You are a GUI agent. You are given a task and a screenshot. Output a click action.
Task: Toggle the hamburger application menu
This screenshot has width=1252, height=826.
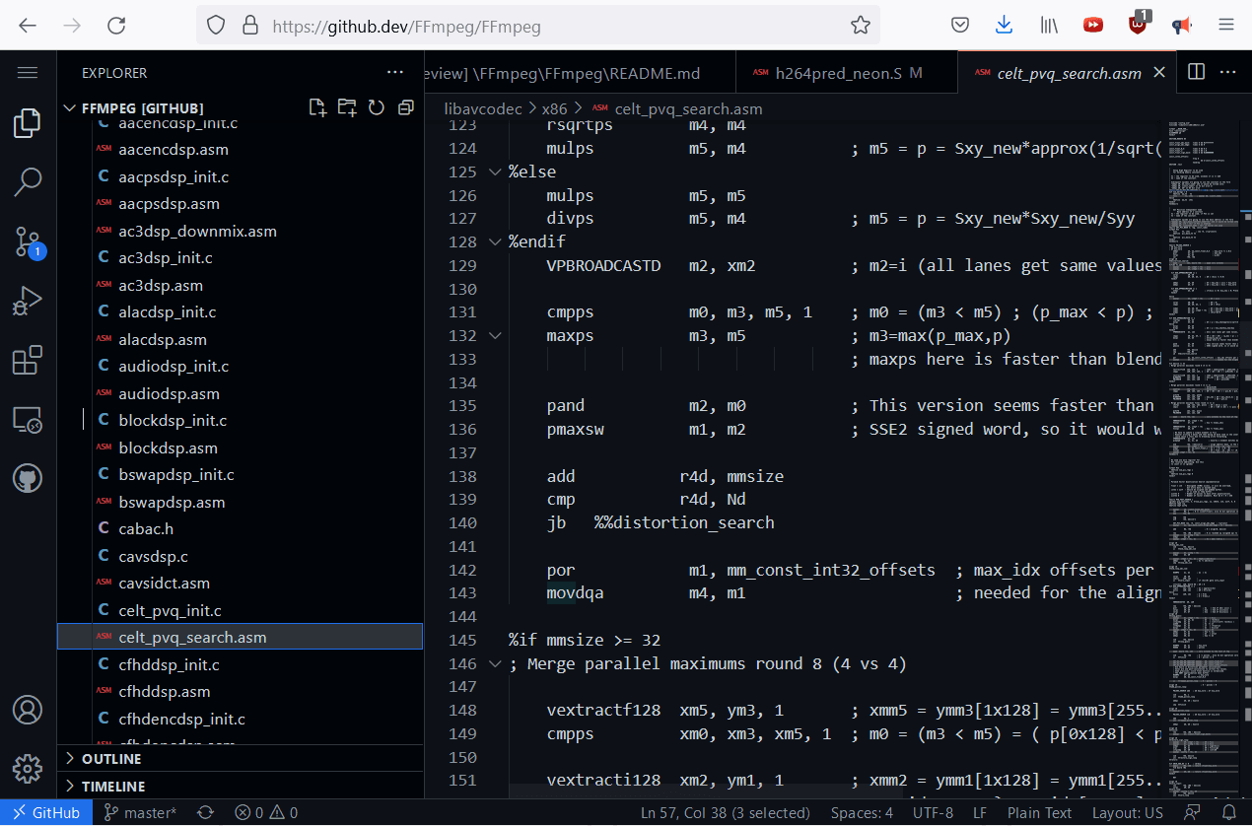click(x=28, y=73)
